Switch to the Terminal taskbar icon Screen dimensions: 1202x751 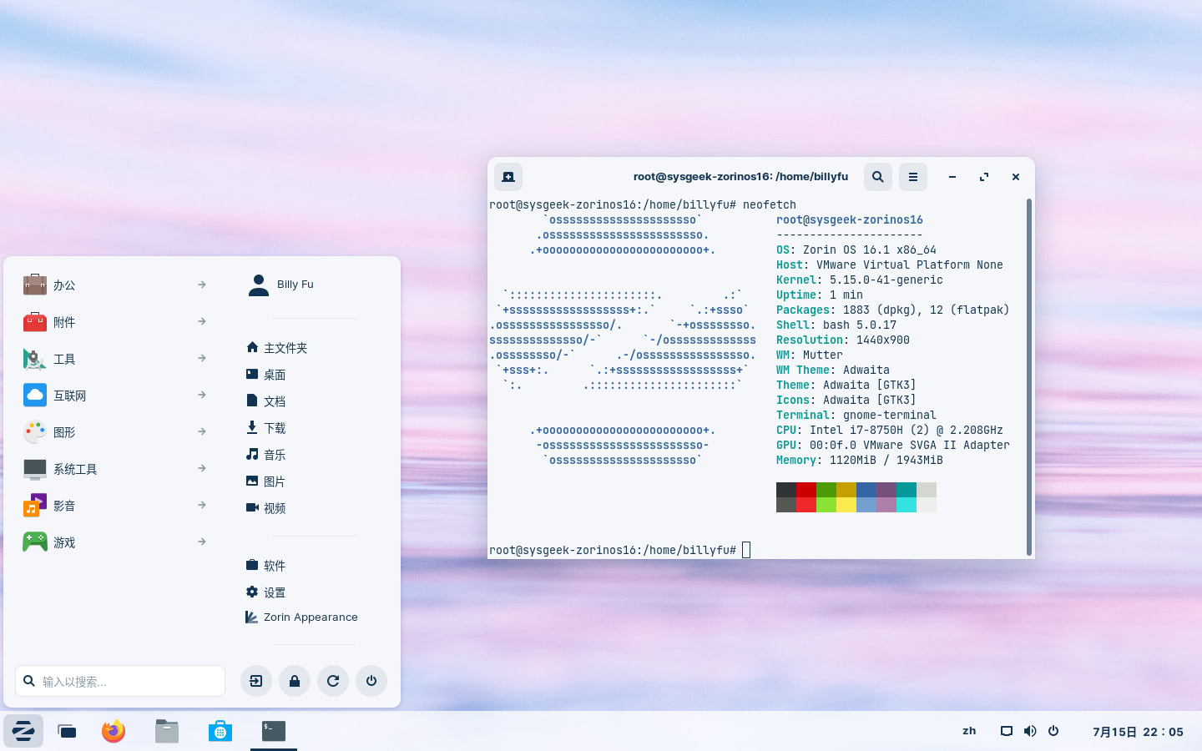click(274, 731)
